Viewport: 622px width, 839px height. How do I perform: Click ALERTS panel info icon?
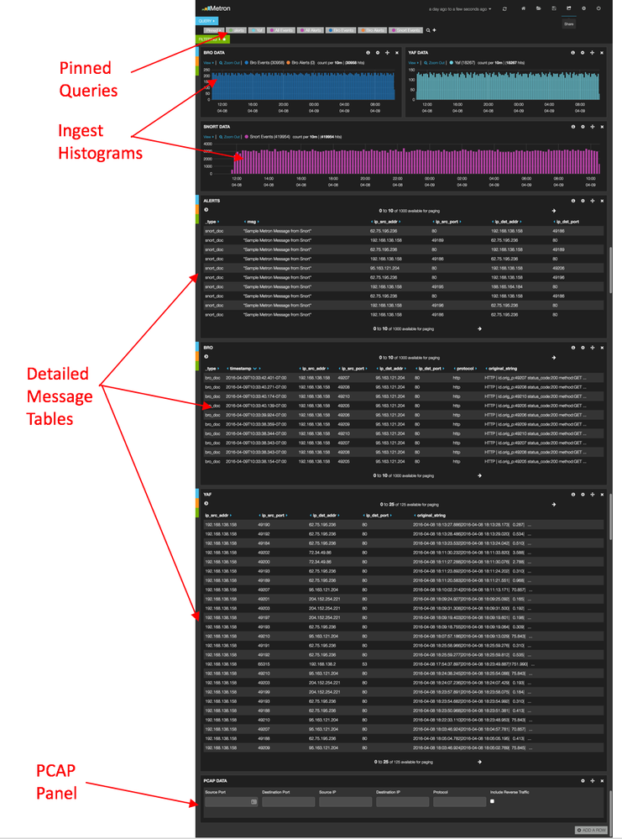coord(572,201)
